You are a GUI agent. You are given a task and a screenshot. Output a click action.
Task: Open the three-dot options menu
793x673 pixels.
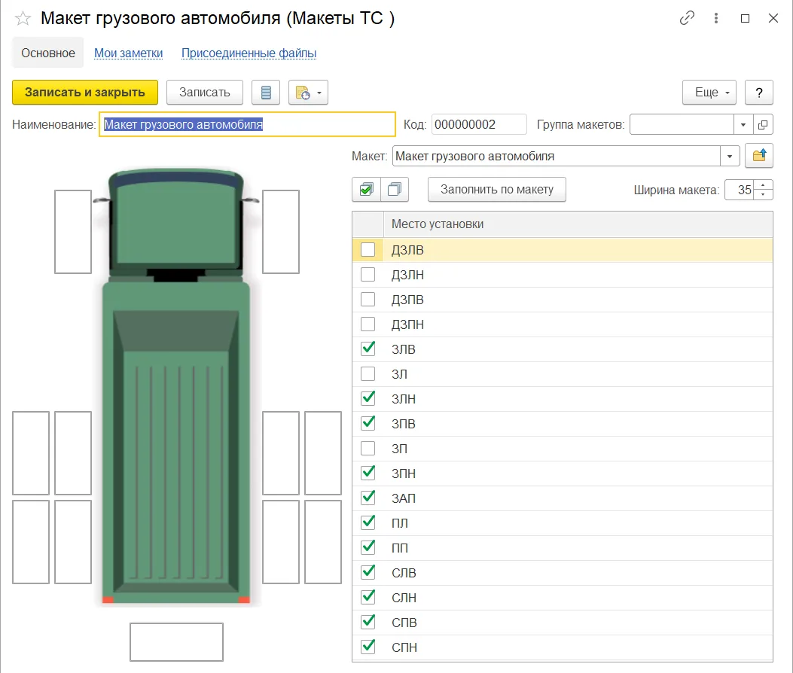pos(716,18)
